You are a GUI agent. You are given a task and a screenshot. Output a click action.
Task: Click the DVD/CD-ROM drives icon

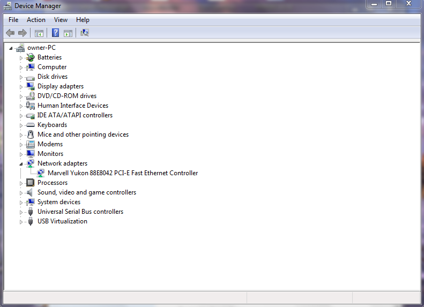(30, 96)
